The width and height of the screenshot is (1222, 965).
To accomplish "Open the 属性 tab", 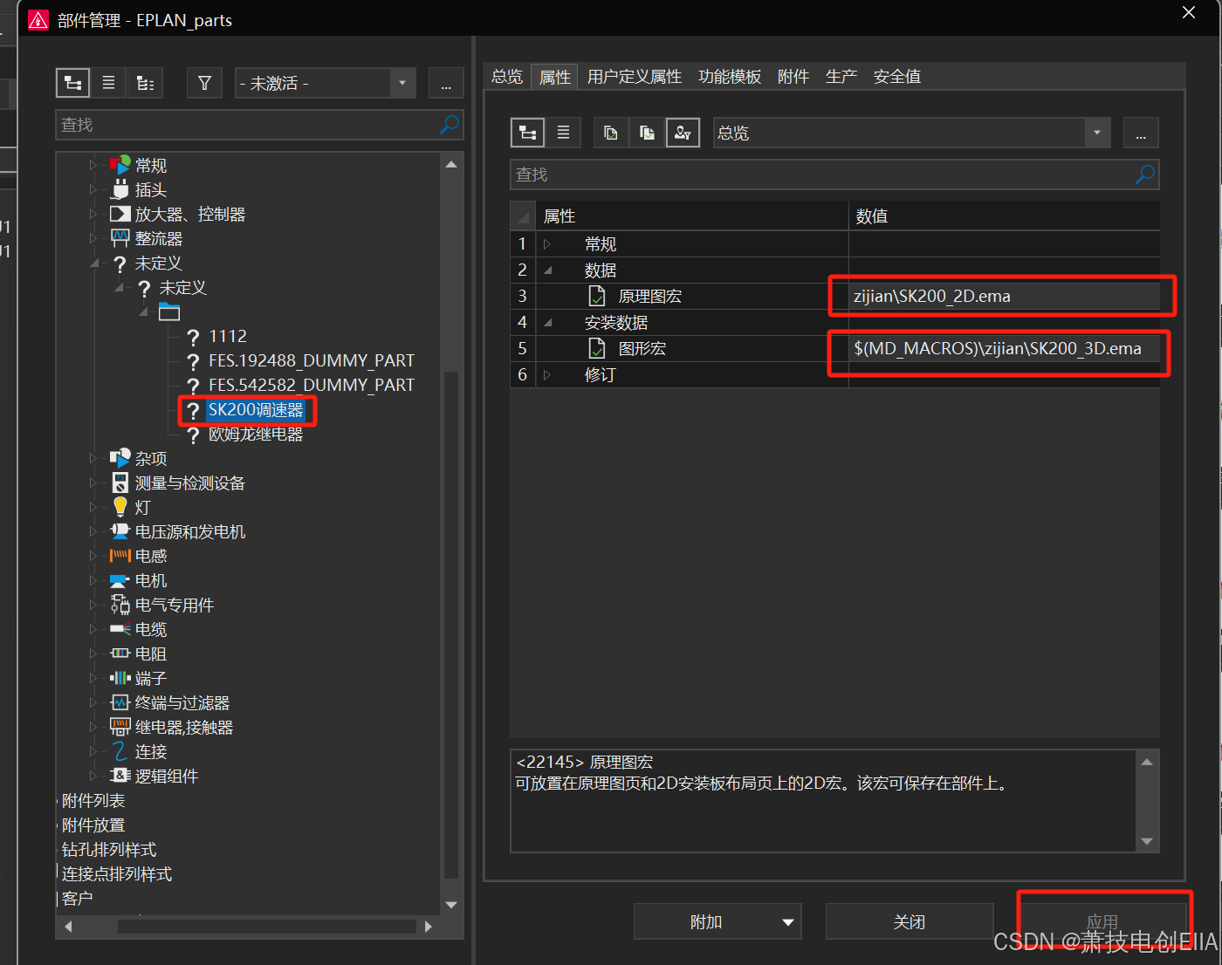I will click(555, 77).
